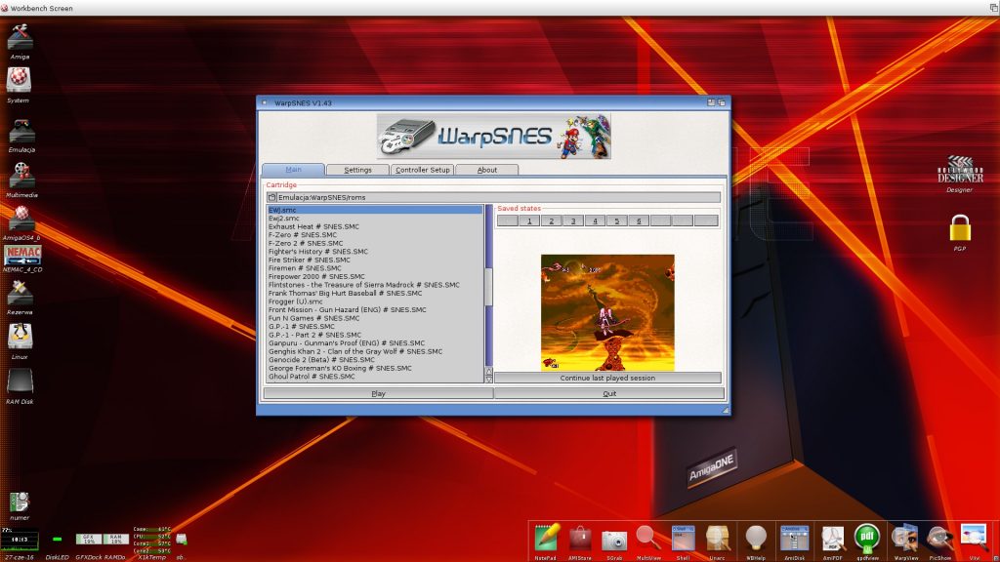Load saved state slot 3
This screenshot has height=562, width=1000.
(x=572, y=221)
